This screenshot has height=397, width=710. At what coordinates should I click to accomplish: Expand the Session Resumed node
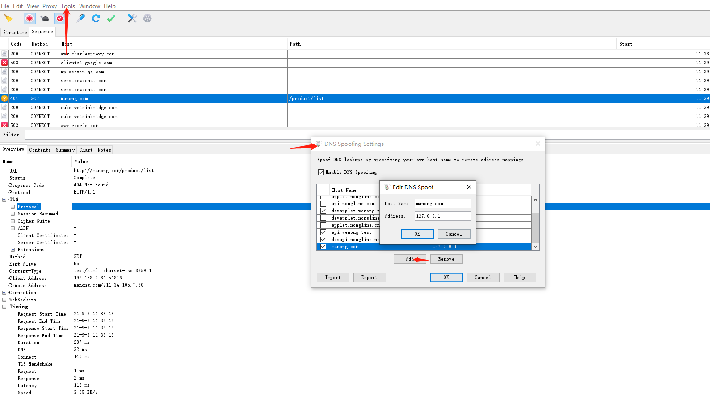(x=13, y=214)
